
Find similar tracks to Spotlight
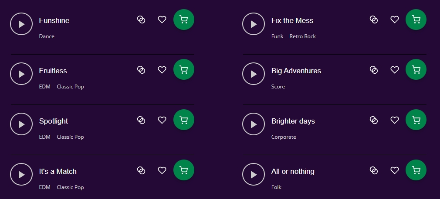(141, 120)
